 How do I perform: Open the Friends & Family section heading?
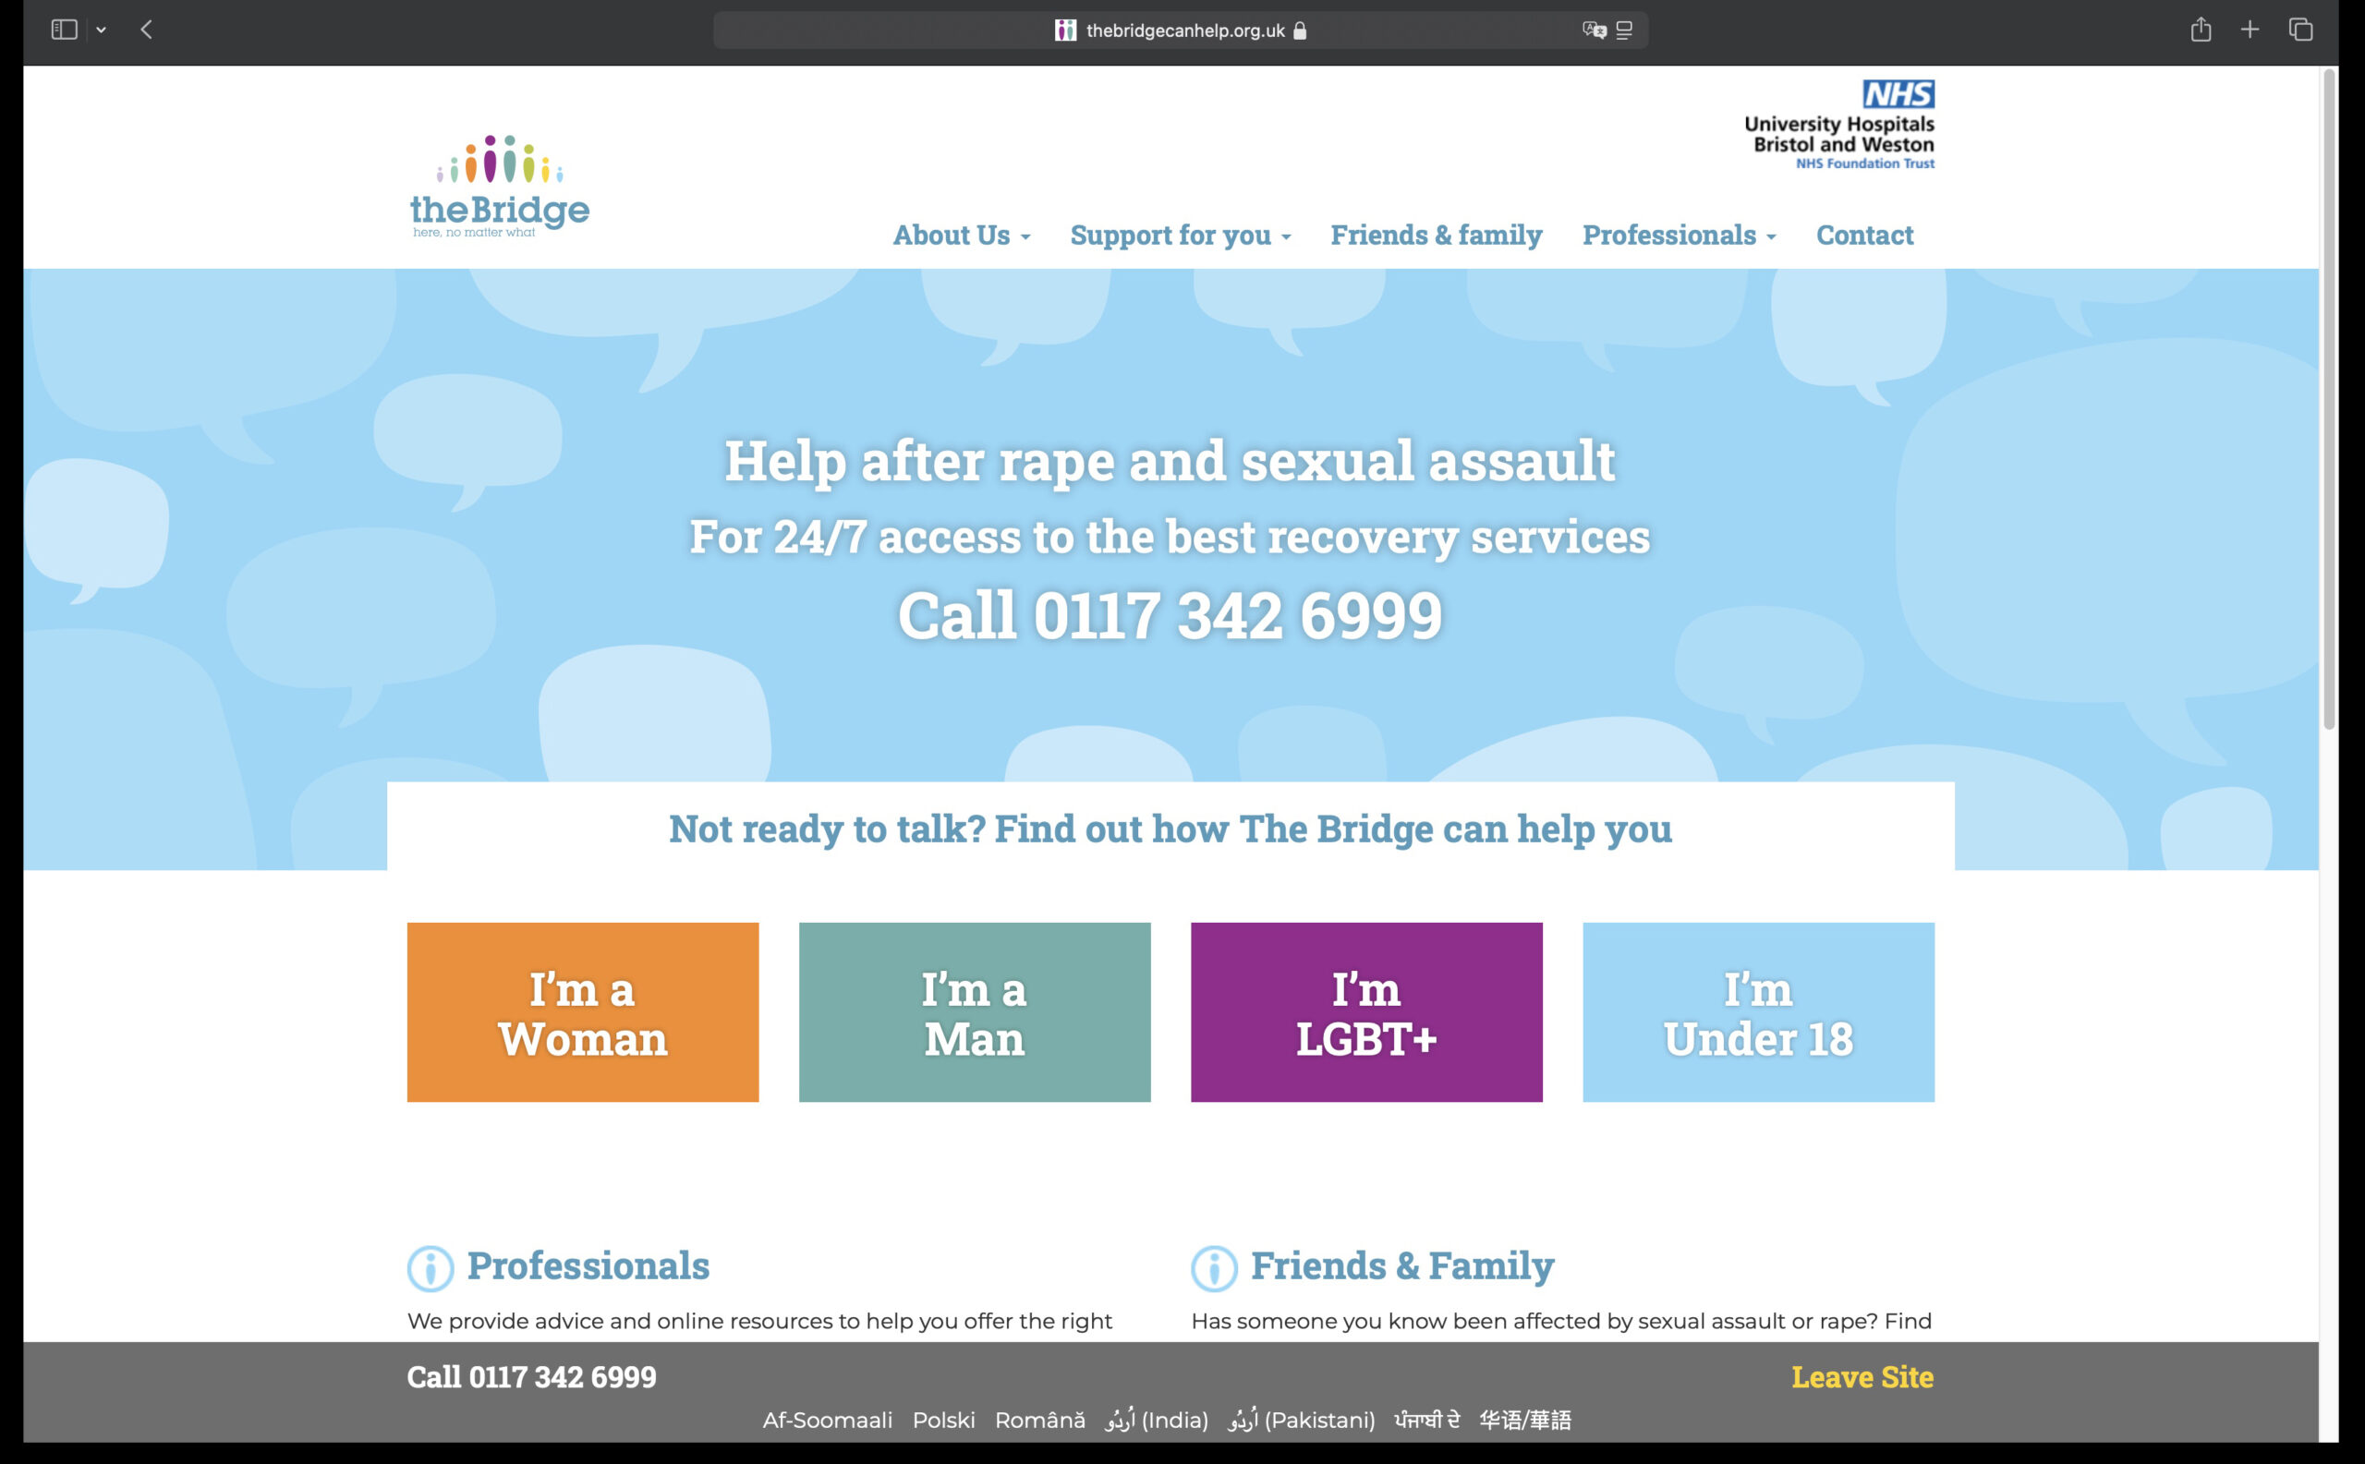coord(1402,1265)
